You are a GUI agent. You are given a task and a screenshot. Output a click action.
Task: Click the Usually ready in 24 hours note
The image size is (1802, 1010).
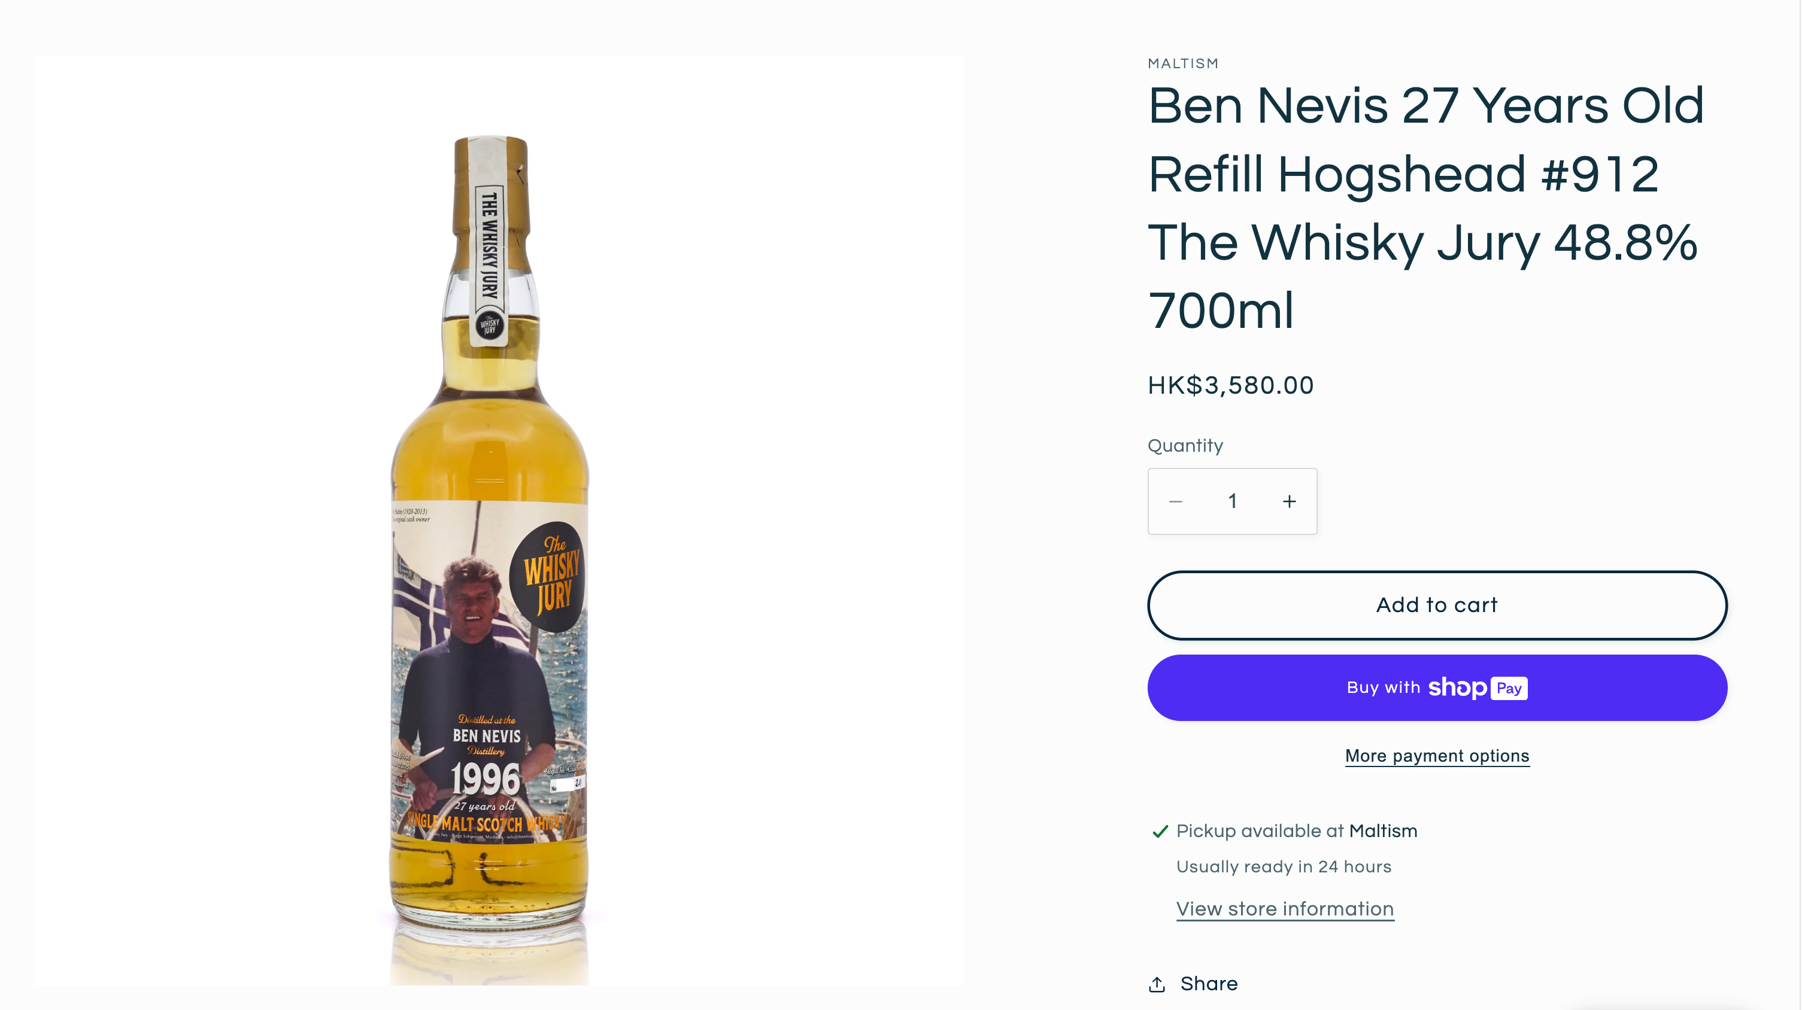click(x=1284, y=867)
